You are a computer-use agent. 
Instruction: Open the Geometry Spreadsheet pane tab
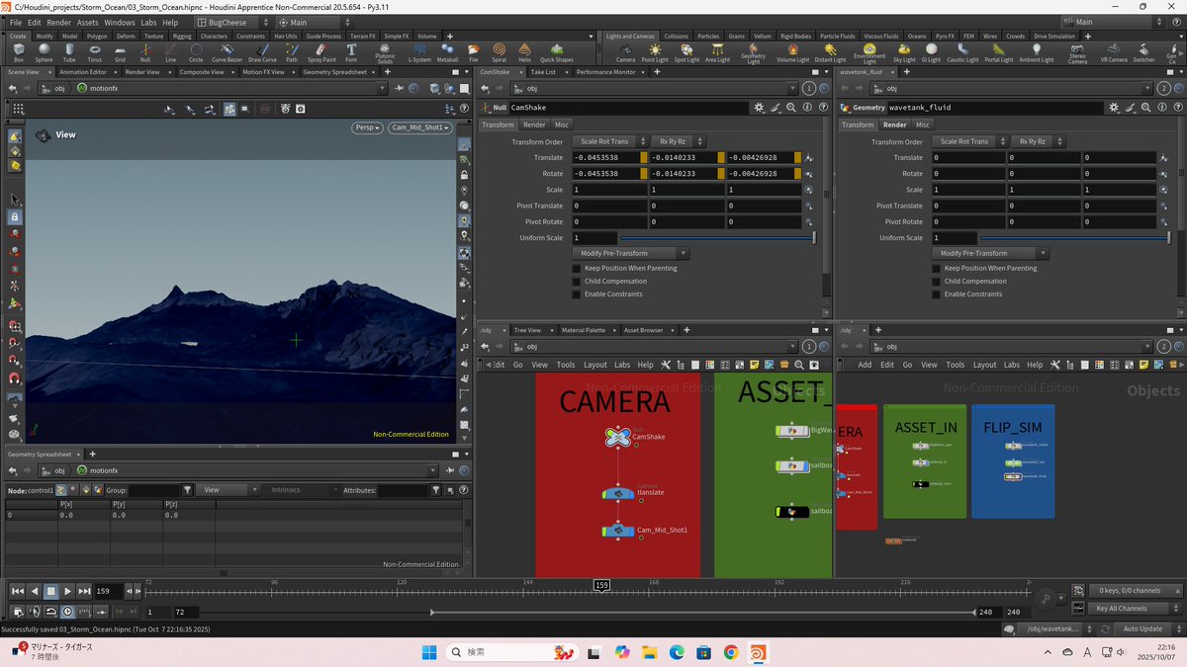coord(334,72)
